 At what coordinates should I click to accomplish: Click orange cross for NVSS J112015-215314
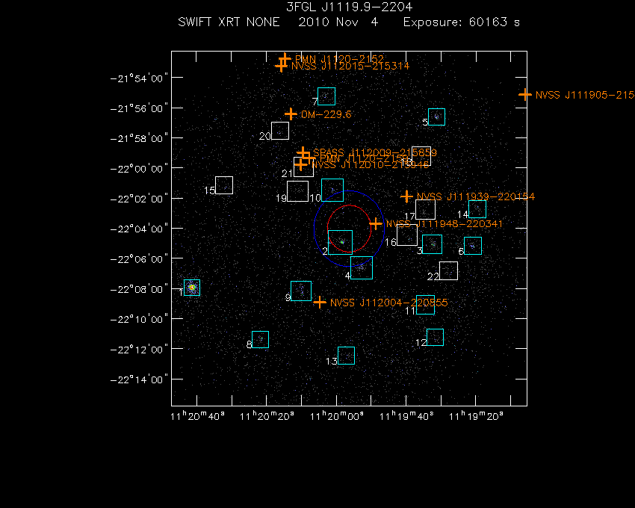pyautogui.click(x=281, y=66)
